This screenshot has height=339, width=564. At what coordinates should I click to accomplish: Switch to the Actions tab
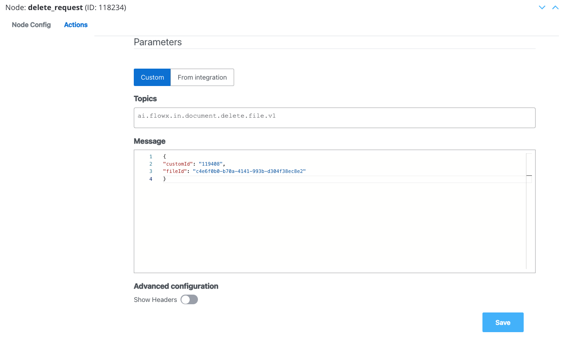76,25
